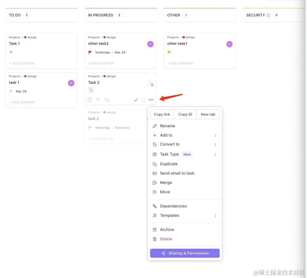Click the Copy link button
This screenshot has width=307, height=278.
(162, 114)
